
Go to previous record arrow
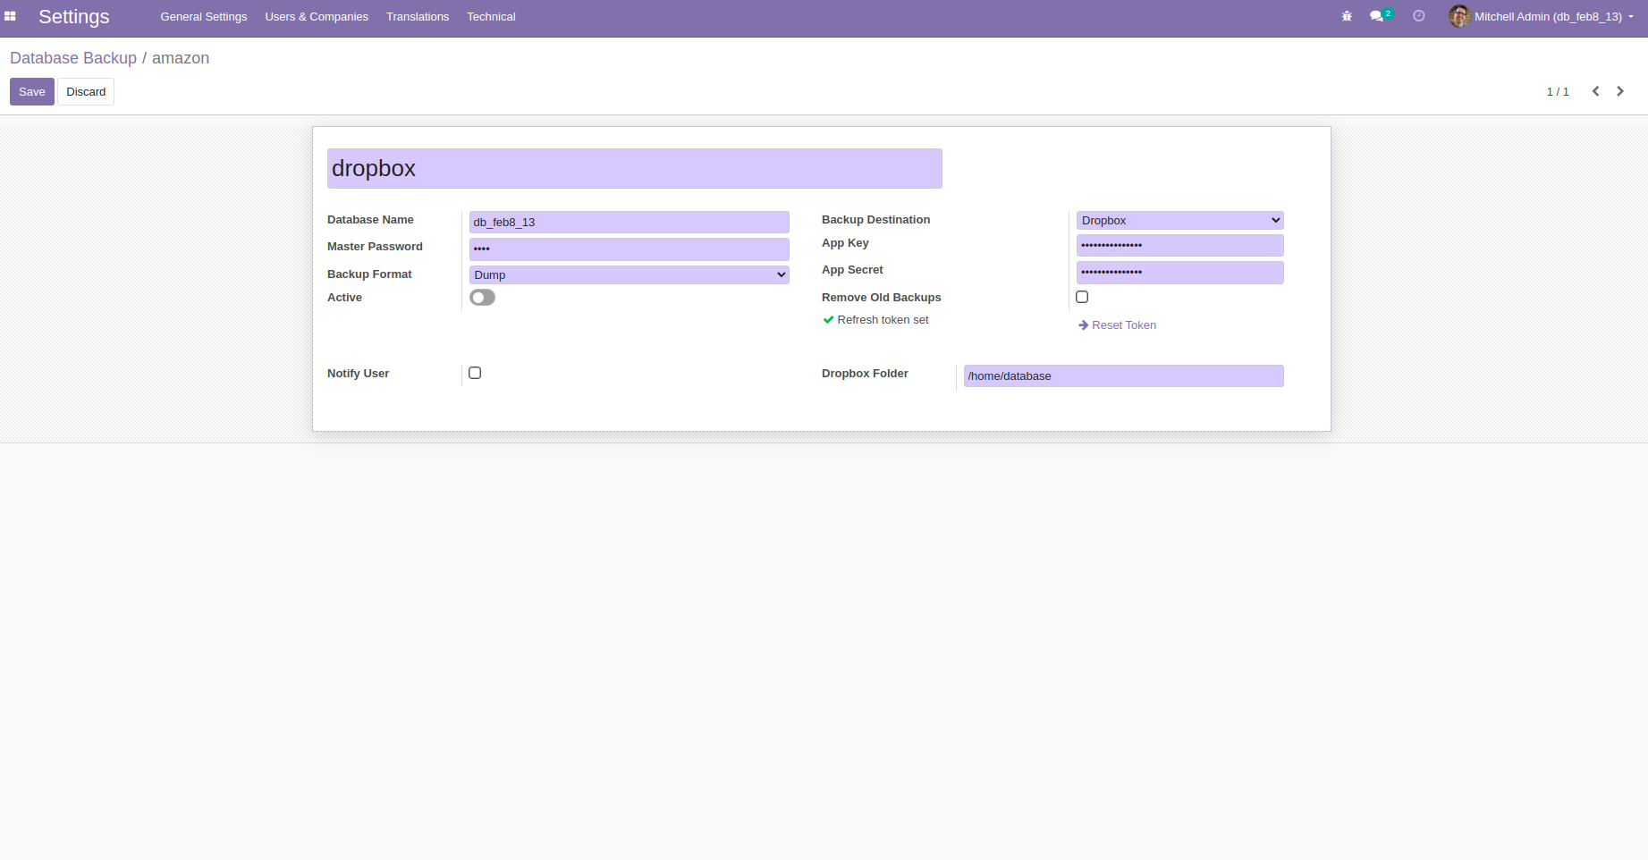(1595, 91)
